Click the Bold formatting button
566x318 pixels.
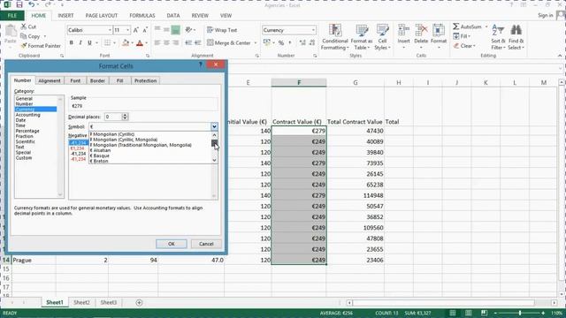pyautogui.click(x=71, y=43)
